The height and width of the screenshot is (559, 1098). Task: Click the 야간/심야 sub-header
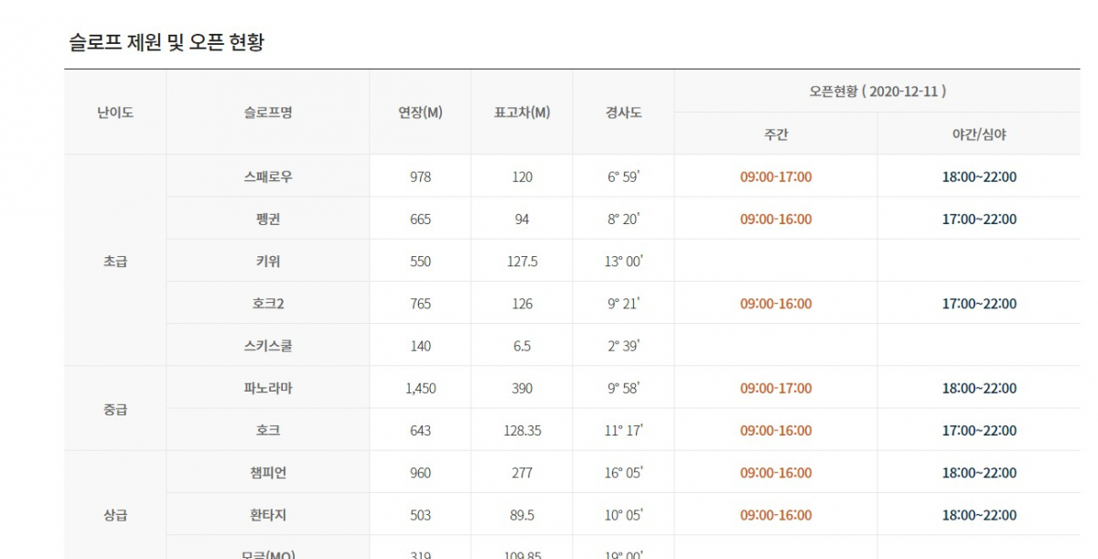[979, 134]
